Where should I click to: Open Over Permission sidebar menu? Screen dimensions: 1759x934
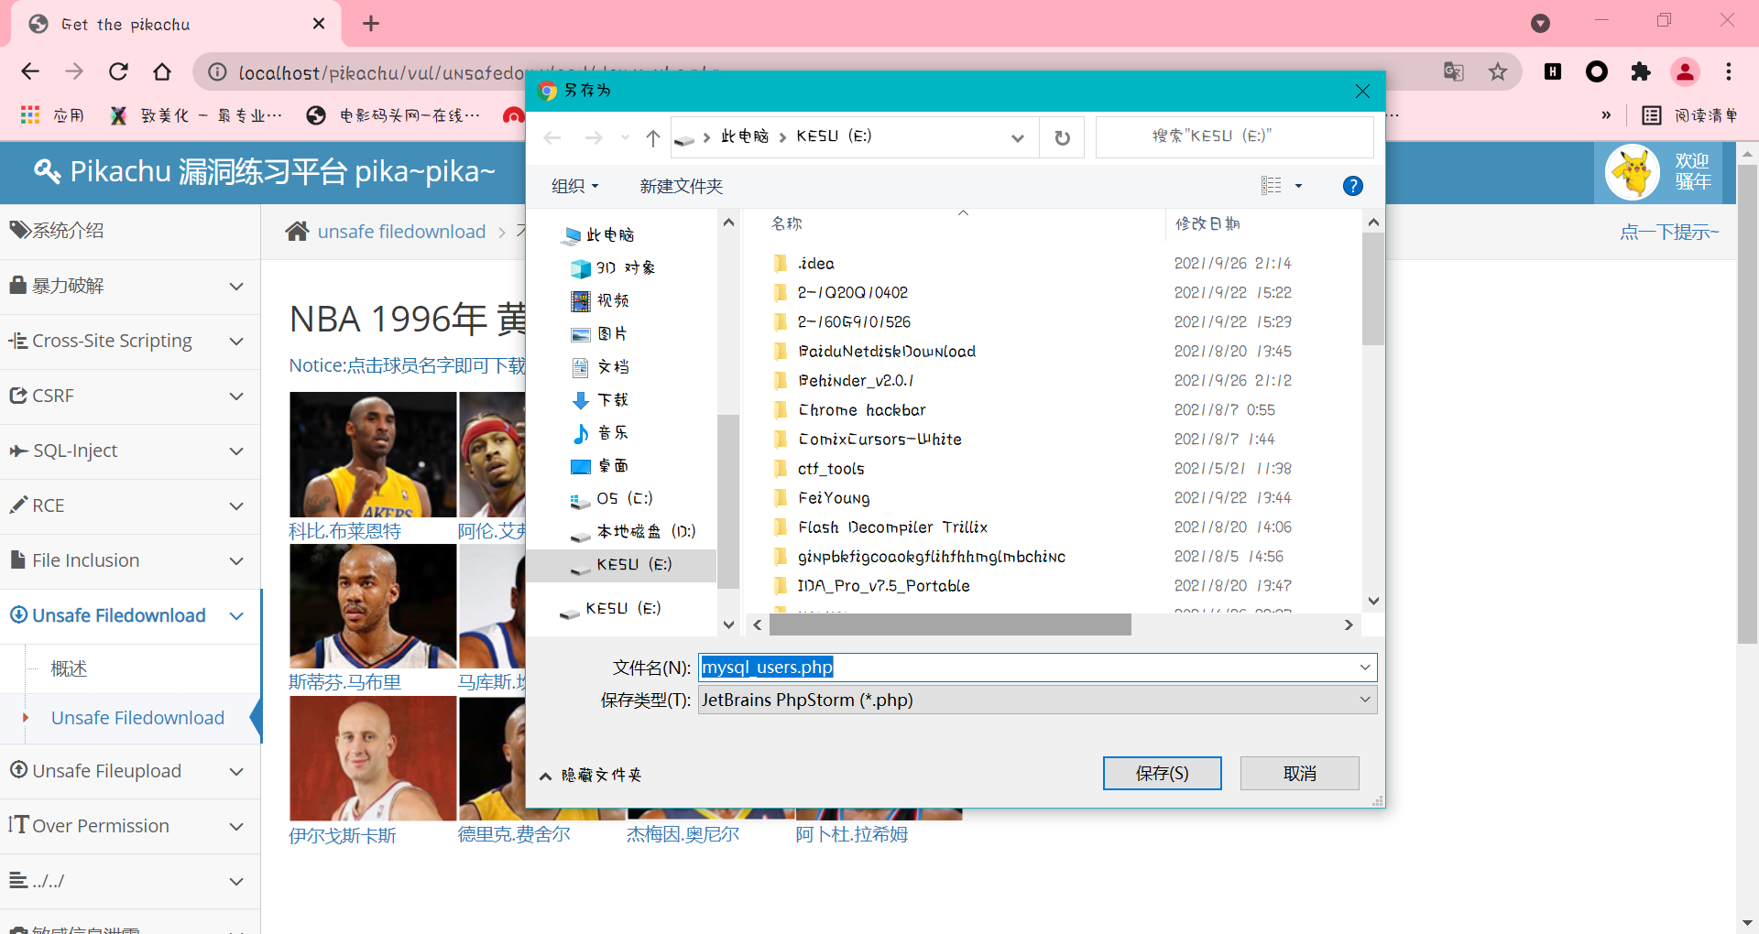click(x=130, y=826)
